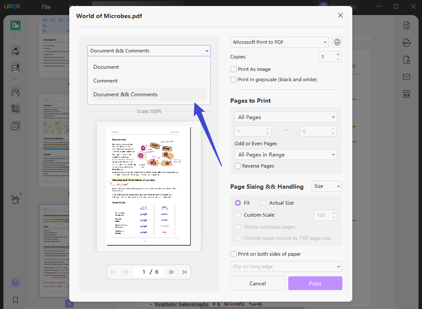422x309 pixels.
Task: Select the Custom Scale radio button
Action: [x=237, y=215]
